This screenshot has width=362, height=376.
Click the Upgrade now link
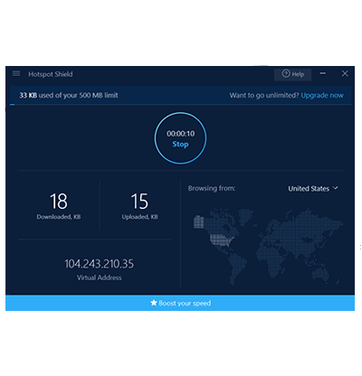[x=322, y=96]
